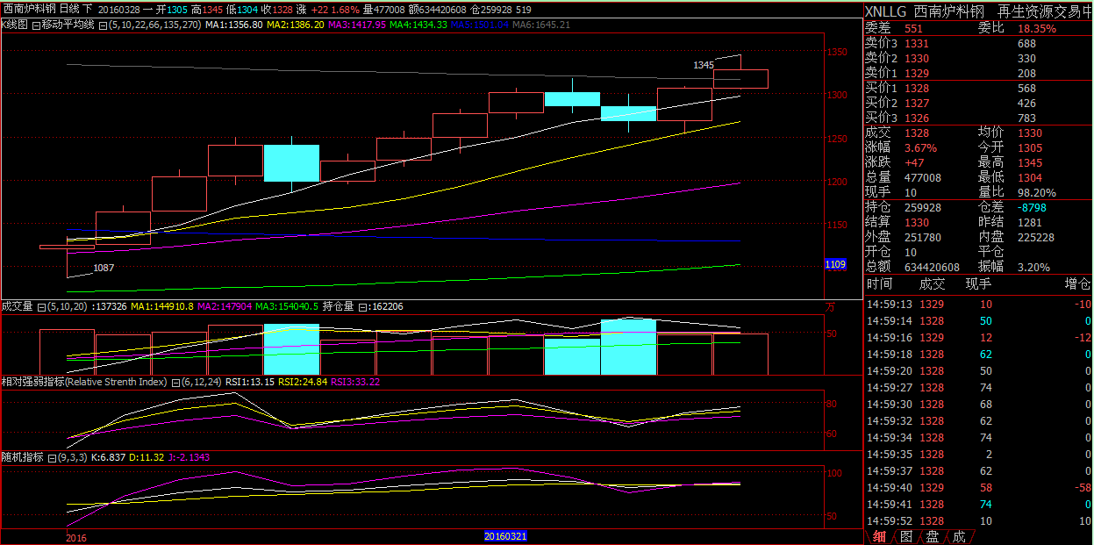Click the K线图 chart label
This screenshot has height=545, width=1094.
[x=15, y=25]
